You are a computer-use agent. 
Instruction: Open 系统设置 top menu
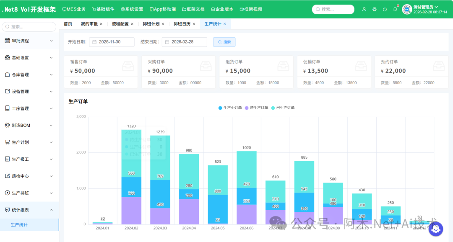click(x=132, y=9)
